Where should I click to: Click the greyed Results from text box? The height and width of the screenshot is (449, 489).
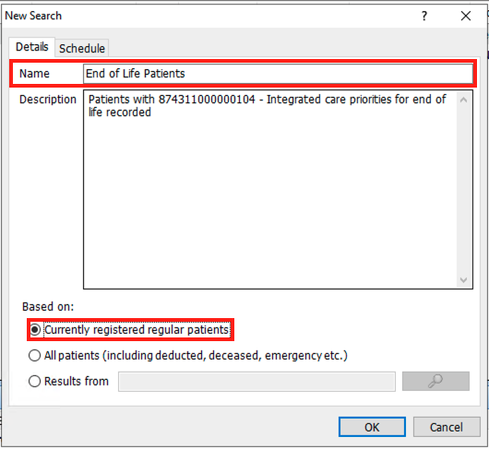256,381
